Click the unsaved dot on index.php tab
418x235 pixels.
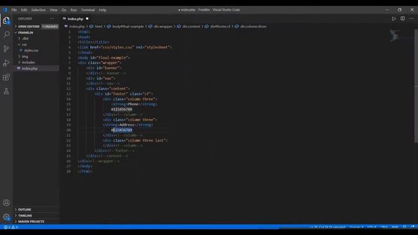click(87, 19)
